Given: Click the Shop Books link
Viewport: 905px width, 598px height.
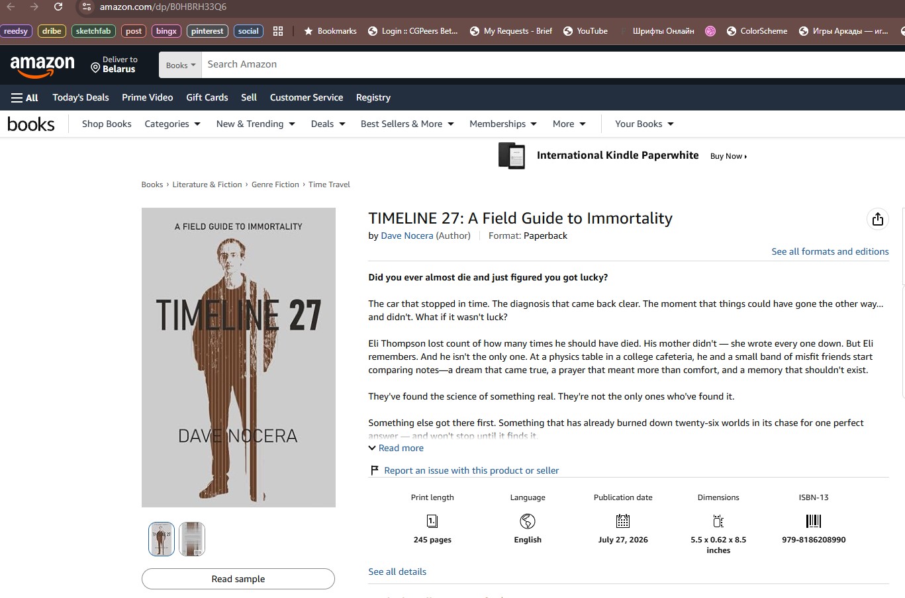Looking at the screenshot, I should point(107,124).
